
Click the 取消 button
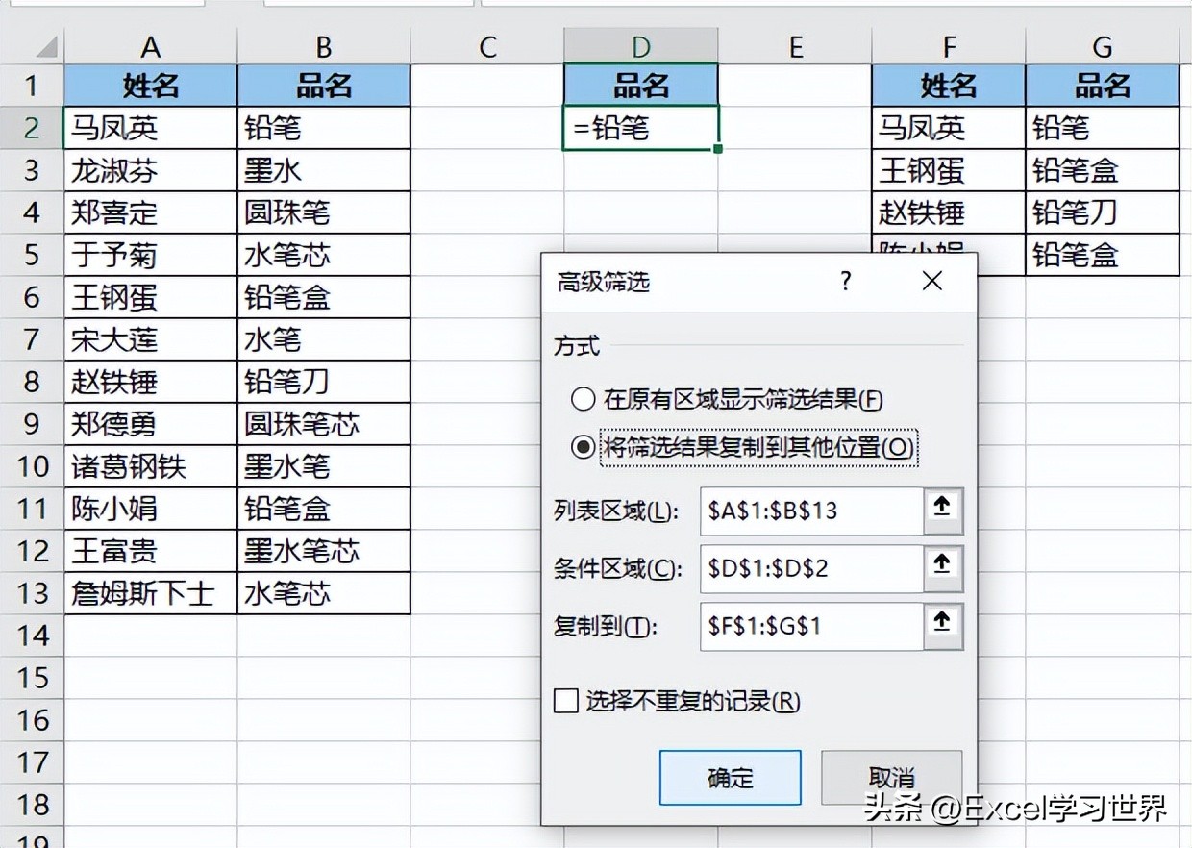pos(889,779)
